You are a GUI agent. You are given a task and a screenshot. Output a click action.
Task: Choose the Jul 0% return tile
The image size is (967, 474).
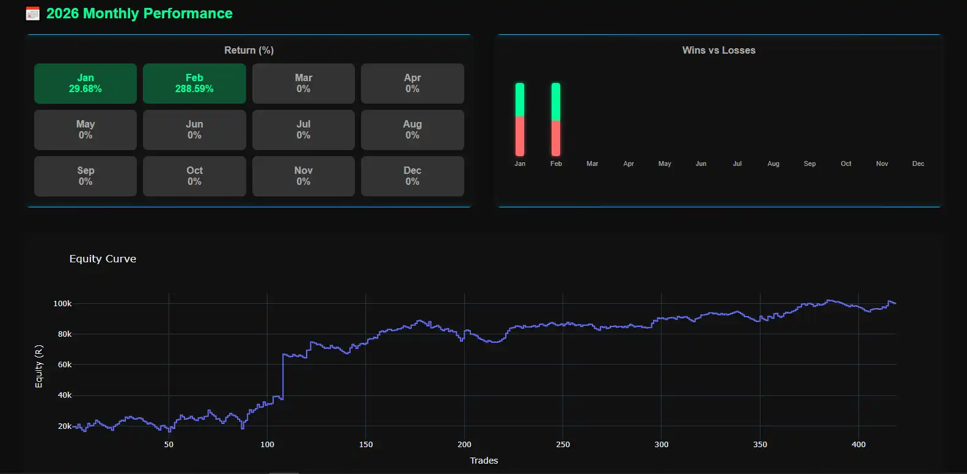pos(304,130)
